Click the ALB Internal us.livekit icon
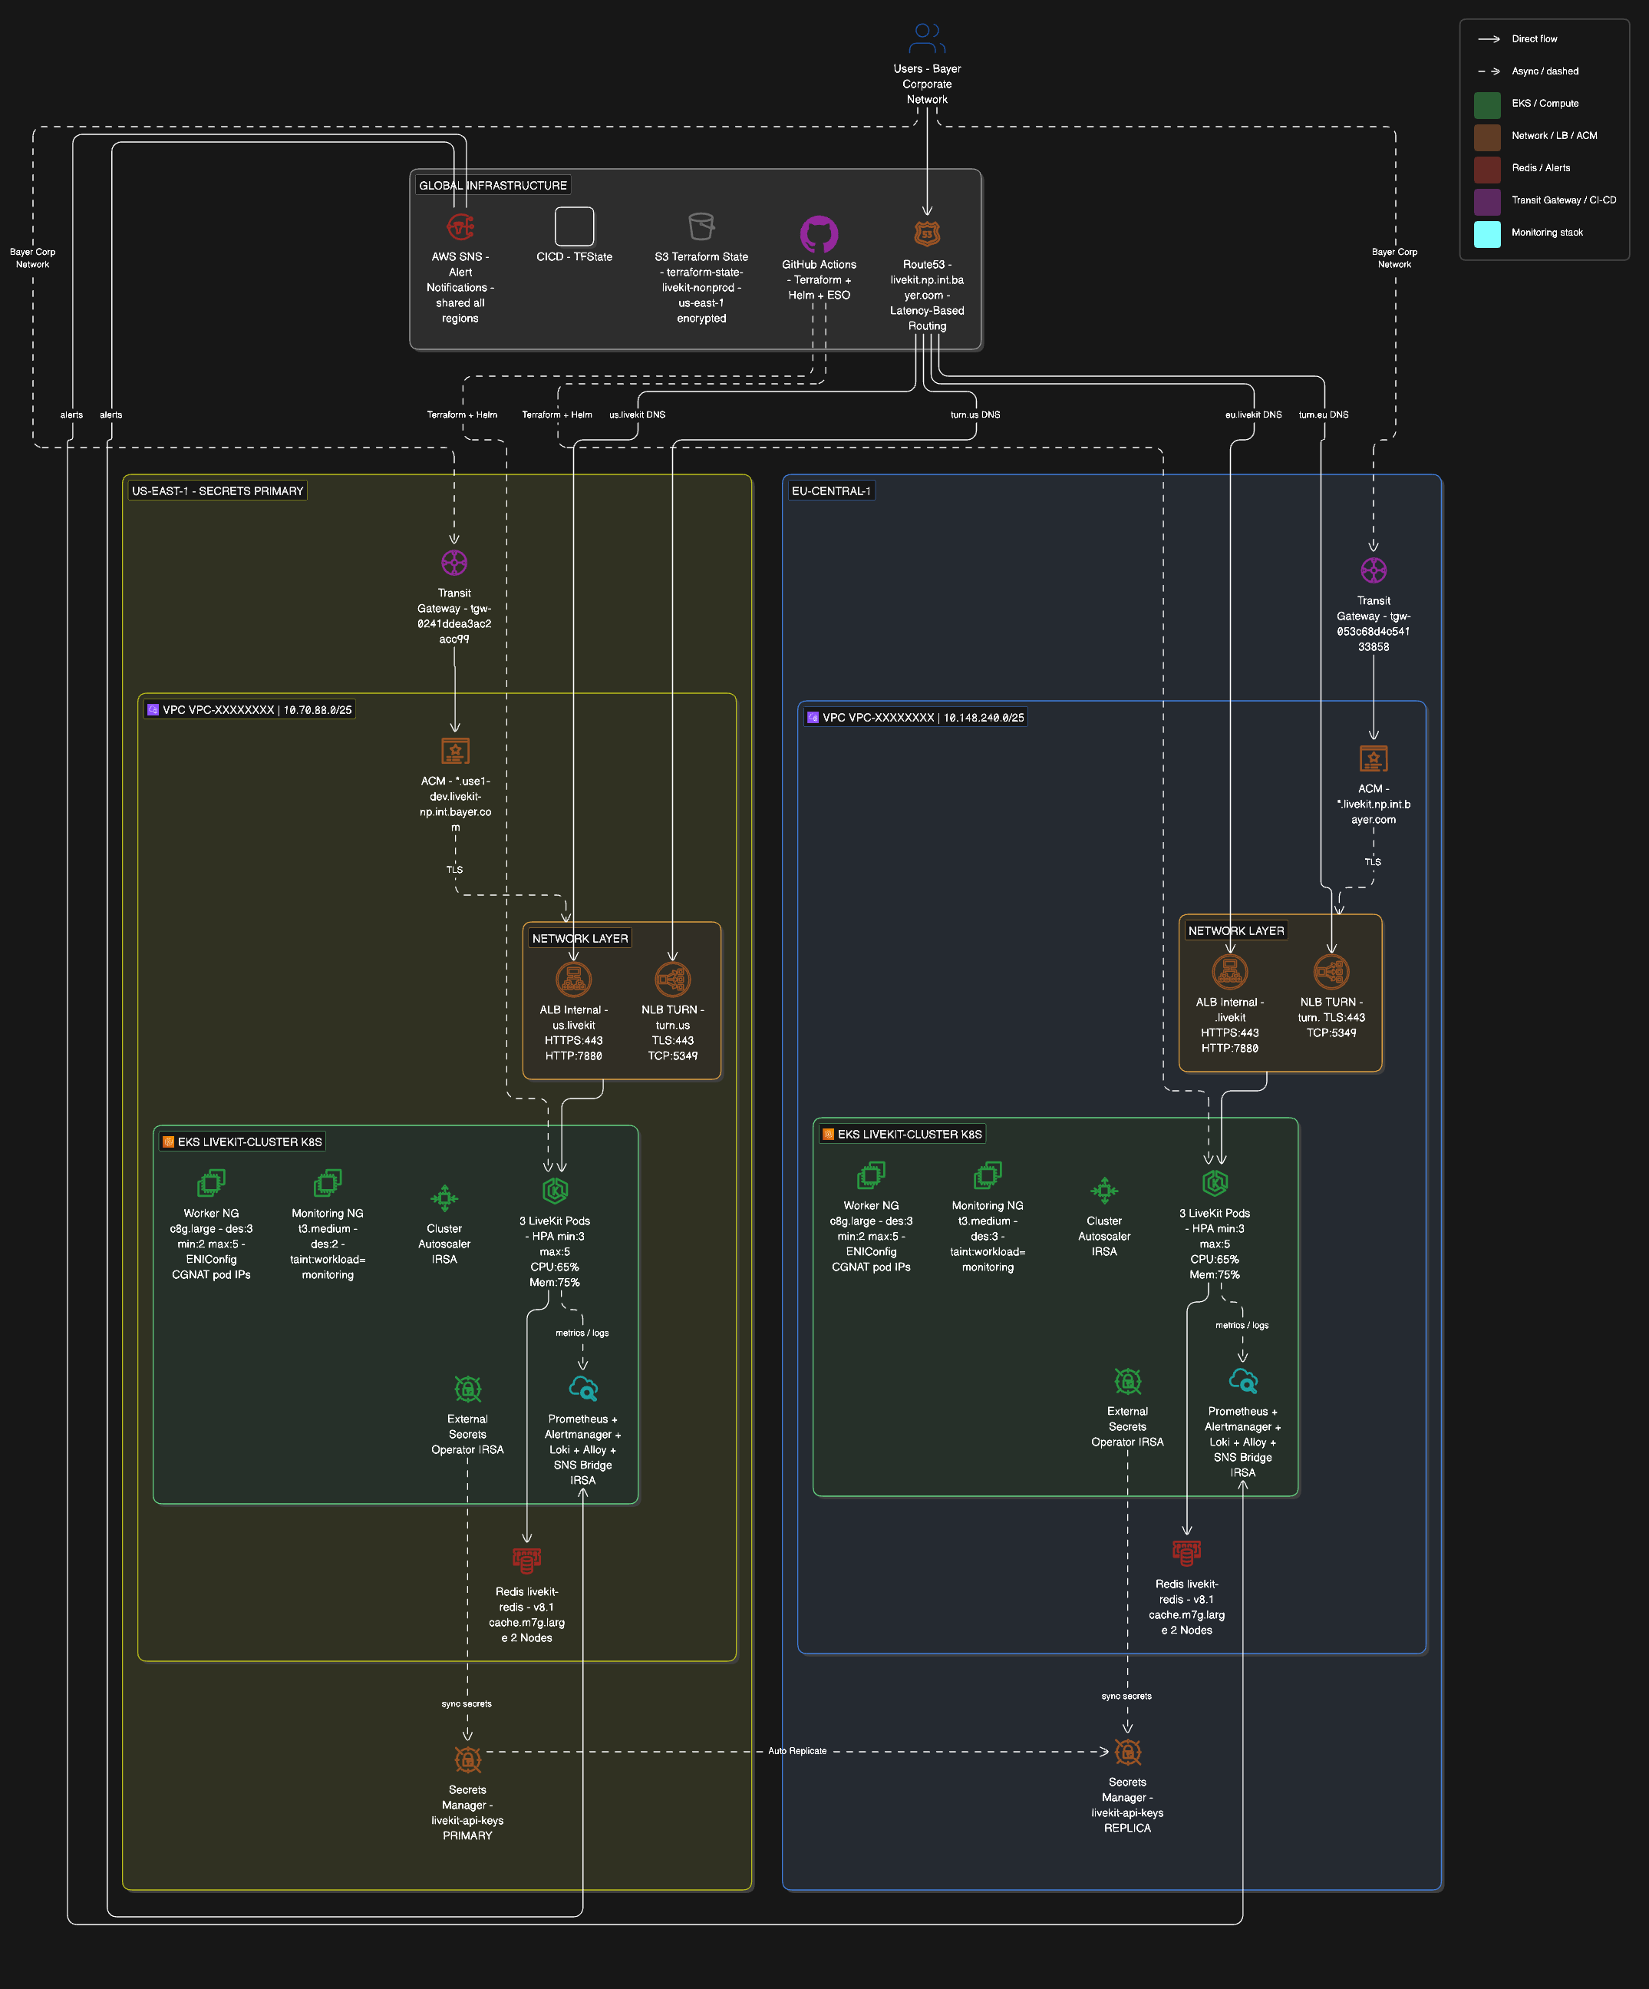 [x=574, y=980]
